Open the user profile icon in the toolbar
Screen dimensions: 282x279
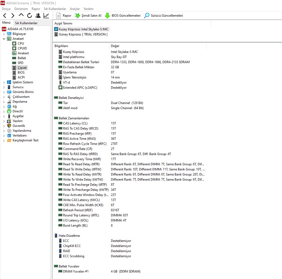[x=38, y=16]
